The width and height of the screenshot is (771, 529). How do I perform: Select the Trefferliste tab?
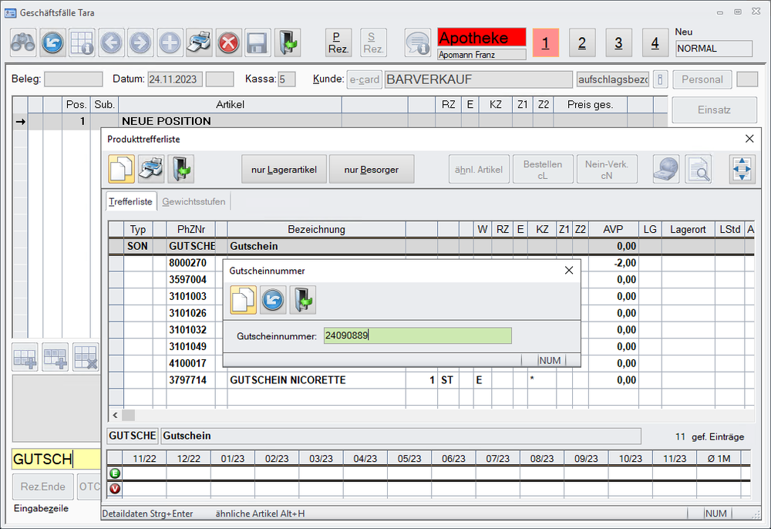coord(130,201)
